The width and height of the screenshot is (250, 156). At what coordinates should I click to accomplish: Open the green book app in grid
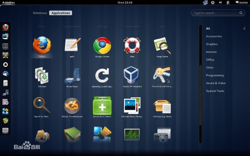click(x=72, y=134)
